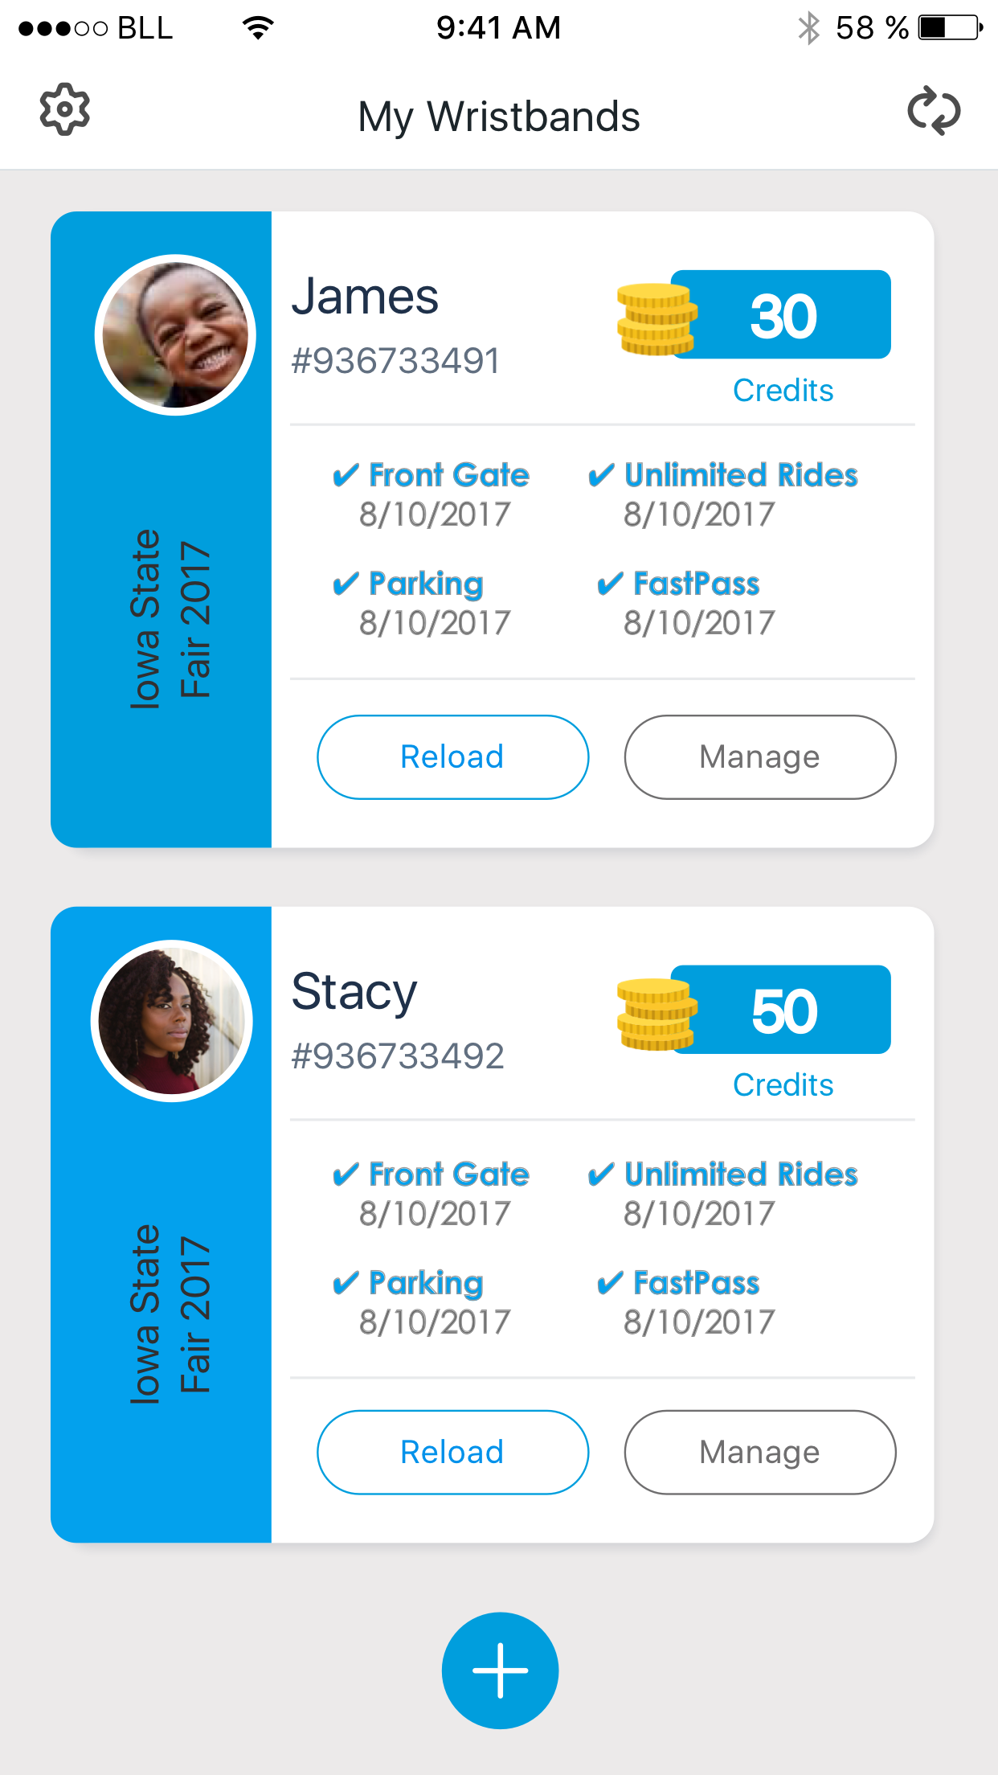
Task: Tap Stacy's Parking checkmark
Action: [346, 1283]
